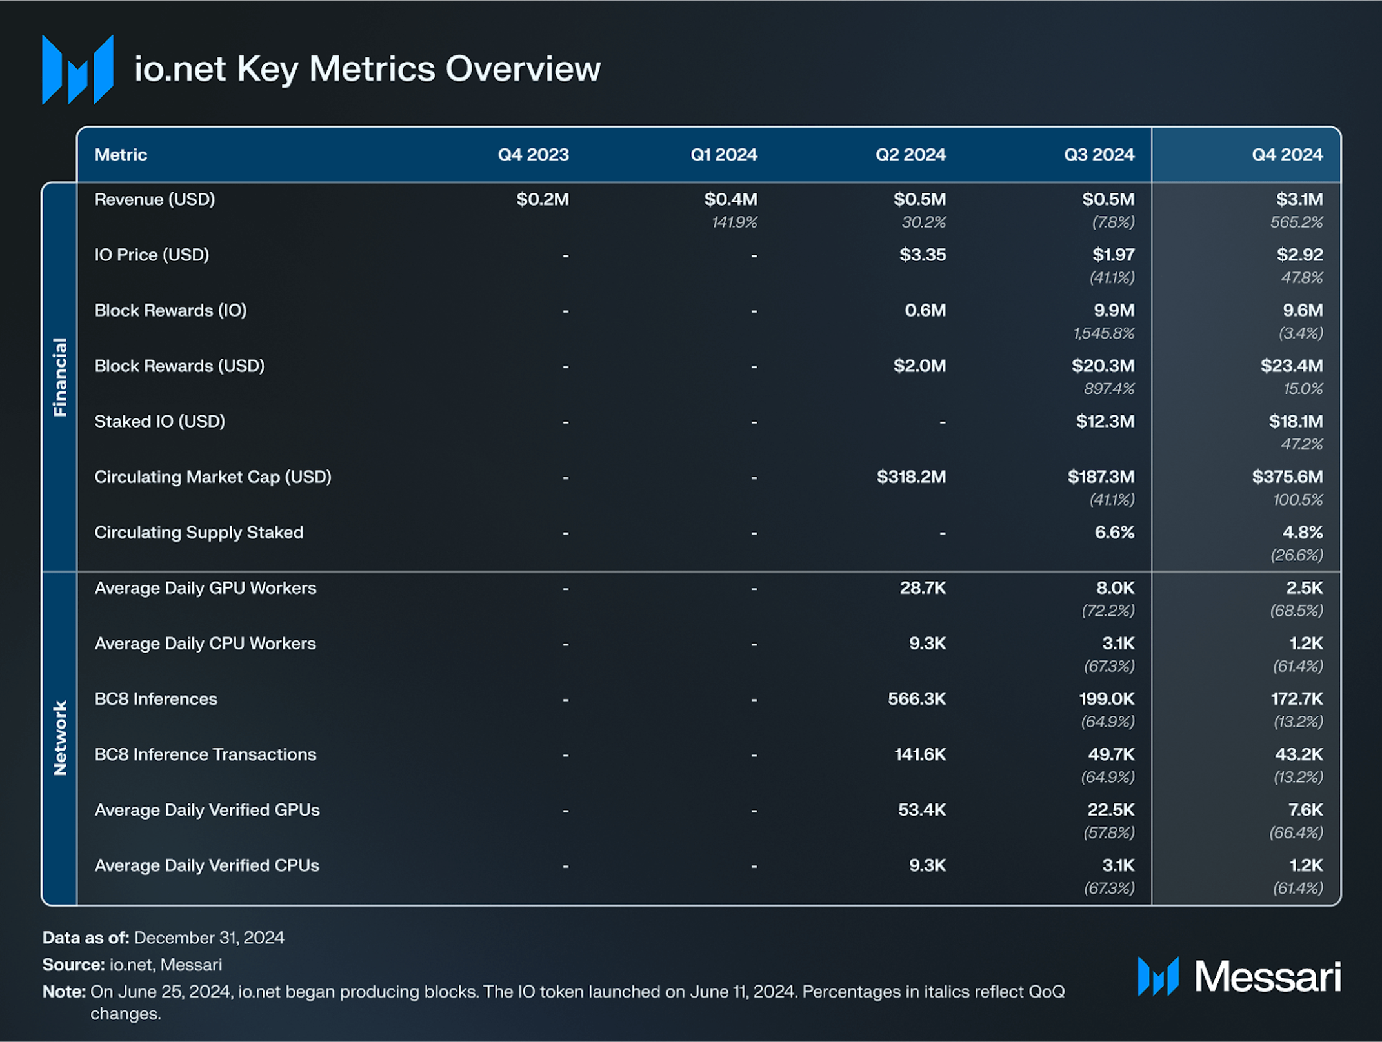Click the 'BC8 Inference Transactions' row label
This screenshot has height=1042, width=1382.
[x=205, y=754]
